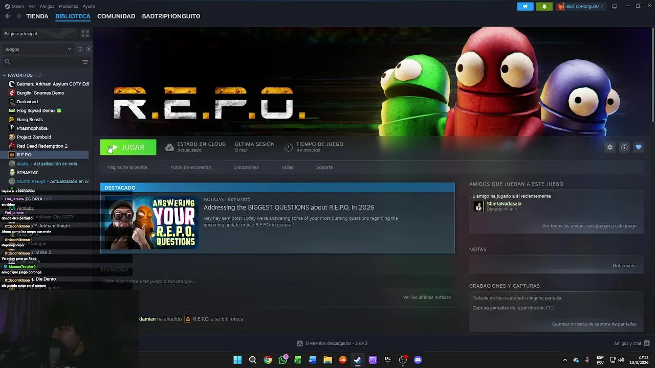Open WhatsApp from the taskbar
The height and width of the screenshot is (368, 655).
pyautogui.click(x=282, y=360)
